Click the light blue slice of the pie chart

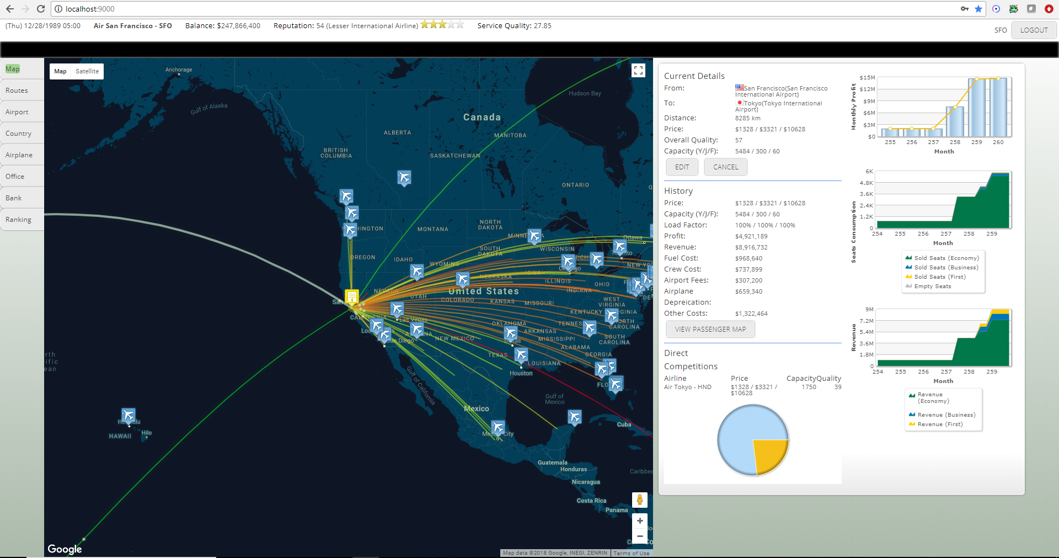click(x=742, y=433)
